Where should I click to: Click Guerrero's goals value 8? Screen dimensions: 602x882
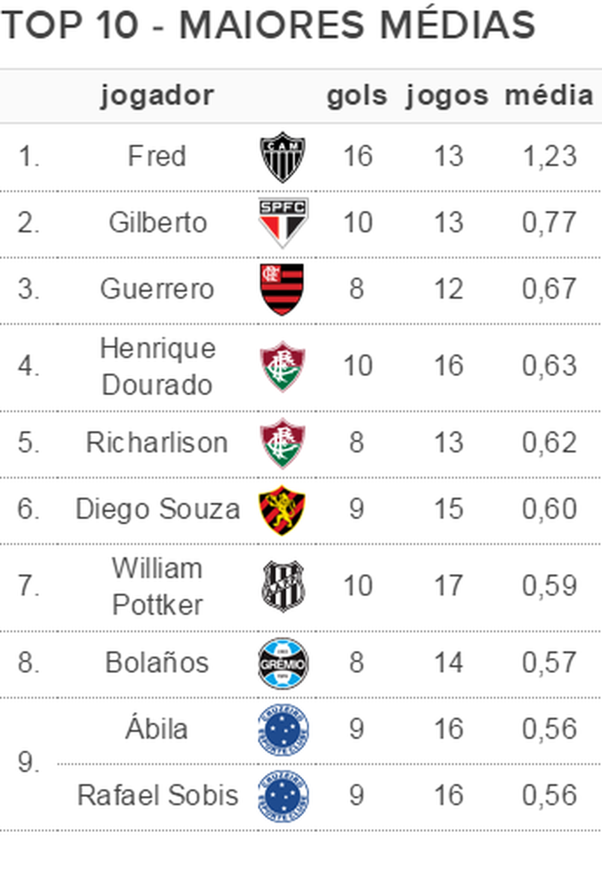356,289
